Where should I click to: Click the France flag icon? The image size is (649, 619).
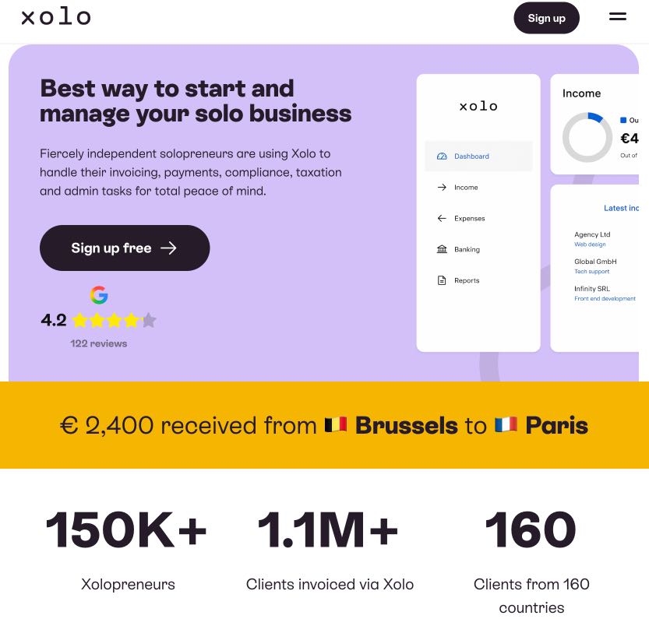point(506,425)
